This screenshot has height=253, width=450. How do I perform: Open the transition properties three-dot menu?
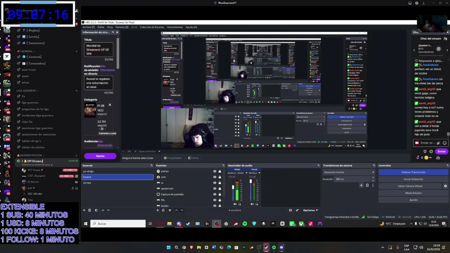tap(373, 185)
